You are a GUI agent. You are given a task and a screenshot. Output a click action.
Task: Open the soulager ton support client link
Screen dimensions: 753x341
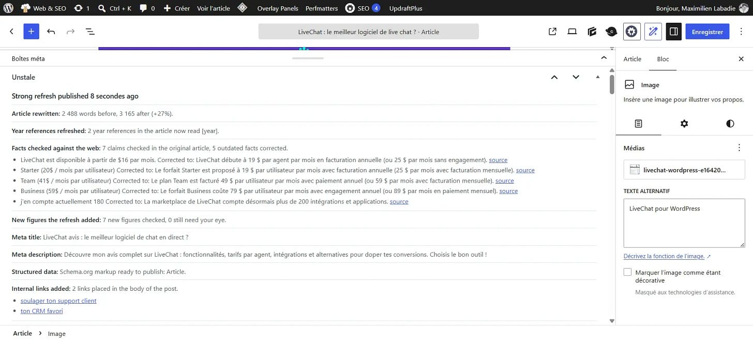click(58, 301)
